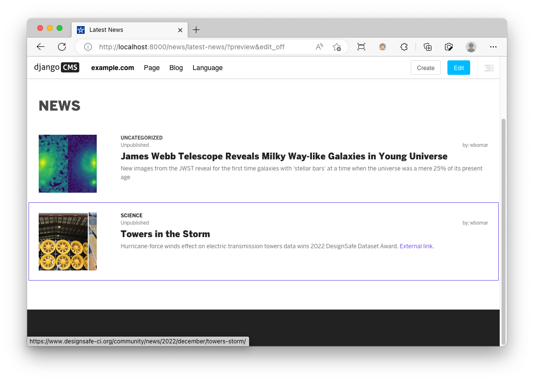Click the UNCATEGORIZED category label

[x=142, y=138]
